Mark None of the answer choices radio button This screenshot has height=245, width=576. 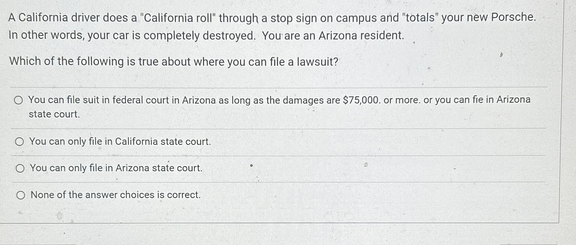(x=21, y=195)
